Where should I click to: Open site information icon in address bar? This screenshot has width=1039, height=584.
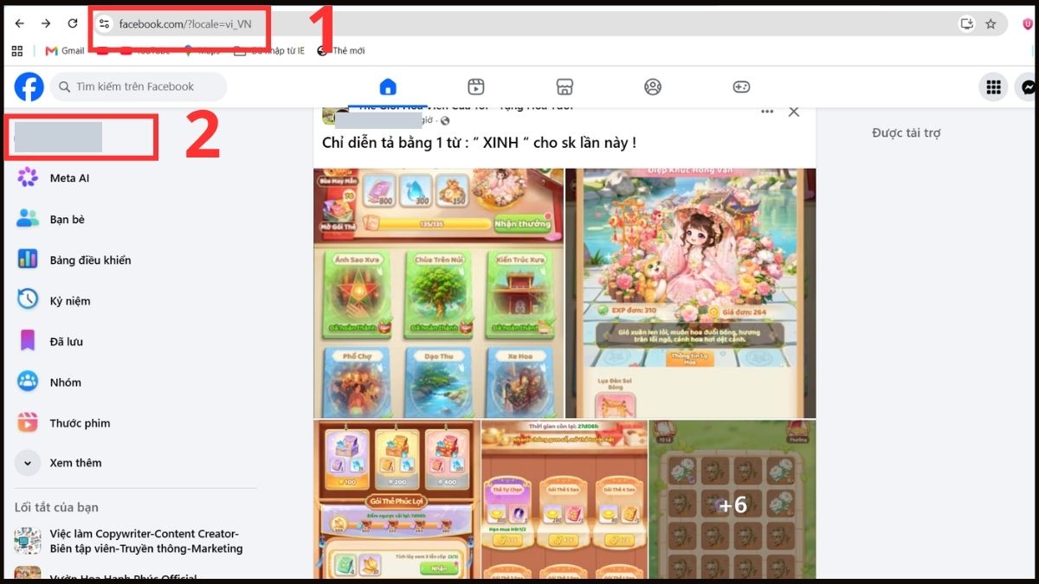104,23
